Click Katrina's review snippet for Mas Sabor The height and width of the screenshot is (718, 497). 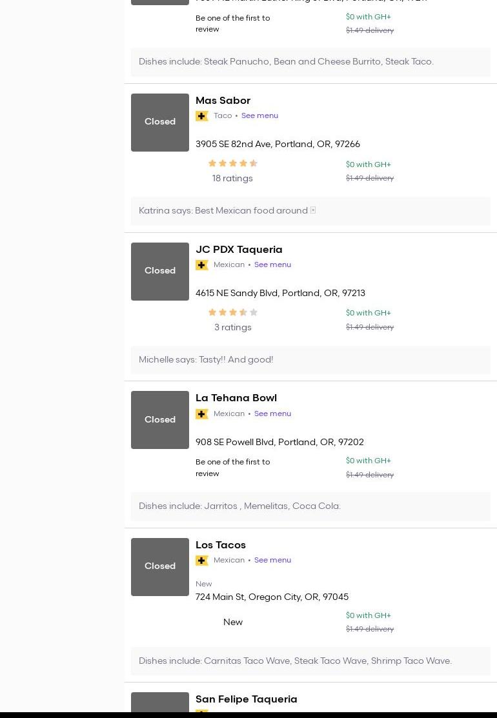[223, 211]
